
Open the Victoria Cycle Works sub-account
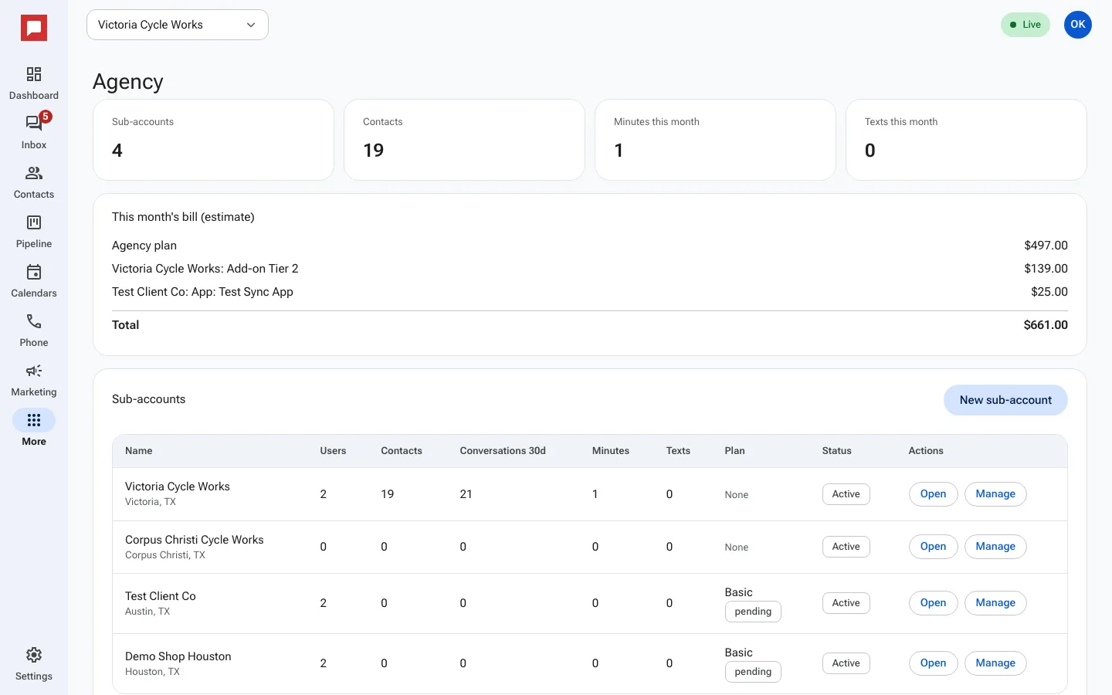(933, 494)
